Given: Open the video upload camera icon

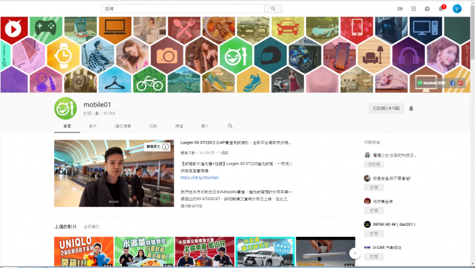Looking at the screenshot, I should pyautogui.click(x=400, y=9).
